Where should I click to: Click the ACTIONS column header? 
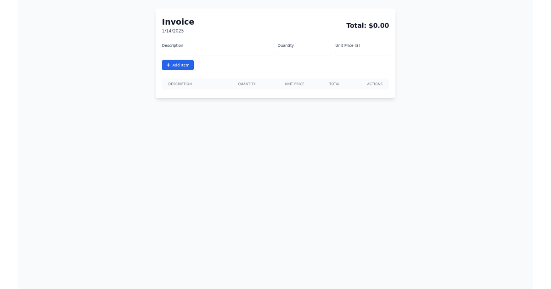coord(375,84)
